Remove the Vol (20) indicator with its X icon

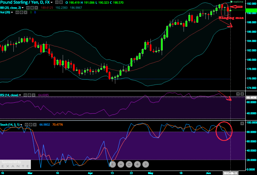25,12
